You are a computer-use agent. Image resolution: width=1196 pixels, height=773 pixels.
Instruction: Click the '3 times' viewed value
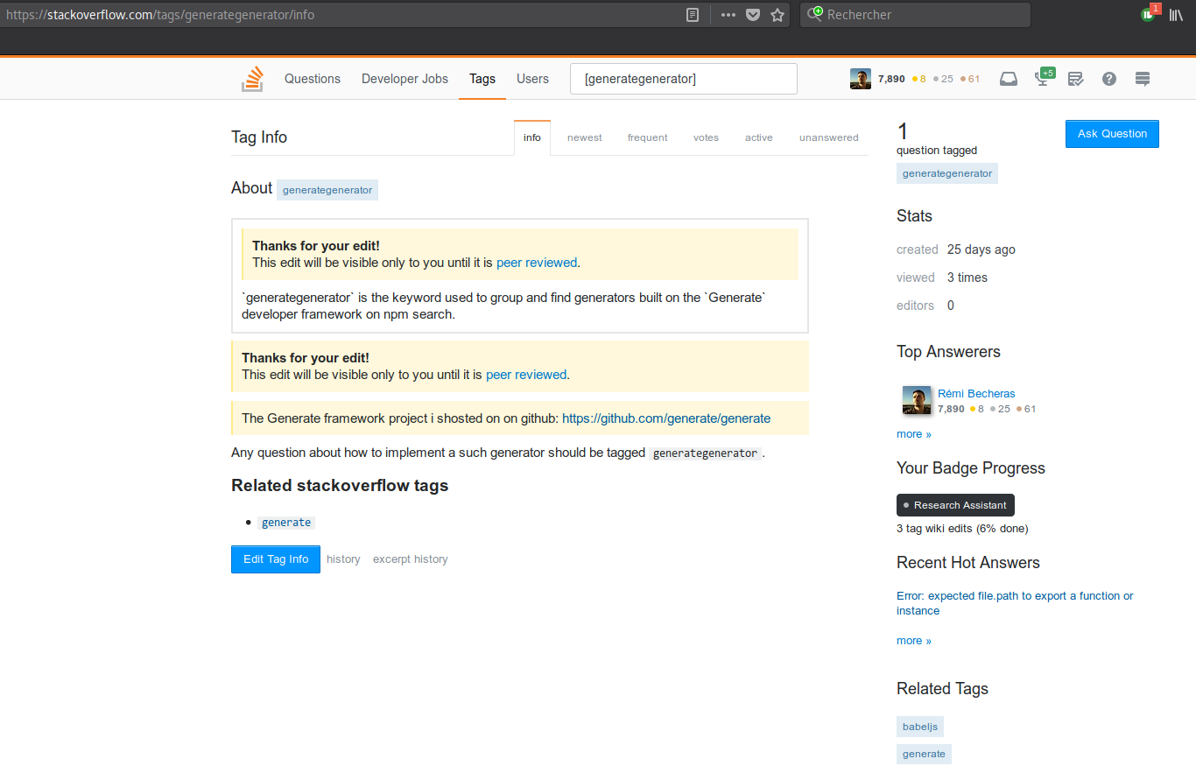[x=967, y=278]
